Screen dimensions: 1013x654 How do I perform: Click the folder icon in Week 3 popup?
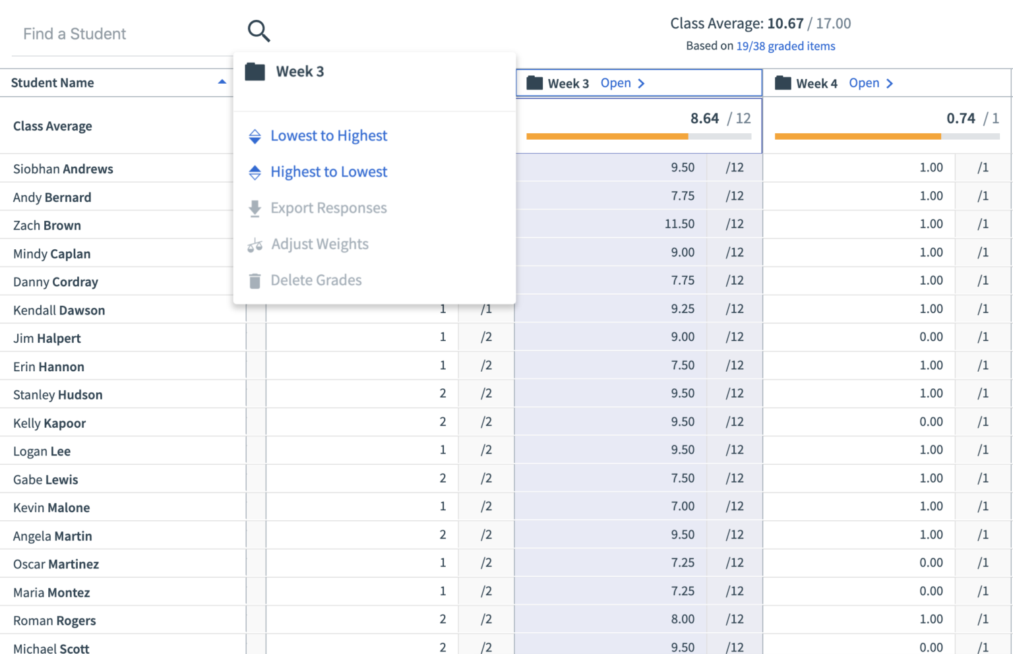pyautogui.click(x=255, y=72)
